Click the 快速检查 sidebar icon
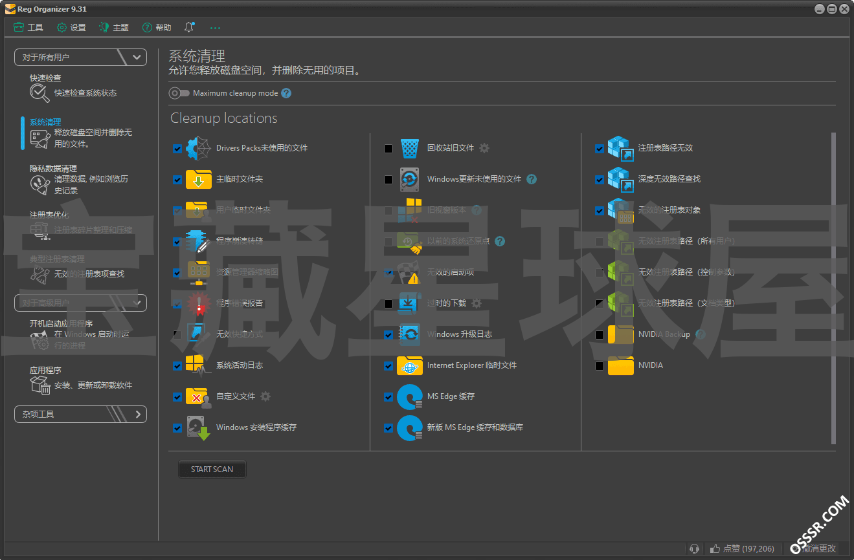Screen dimensions: 854x560 [x=39, y=93]
